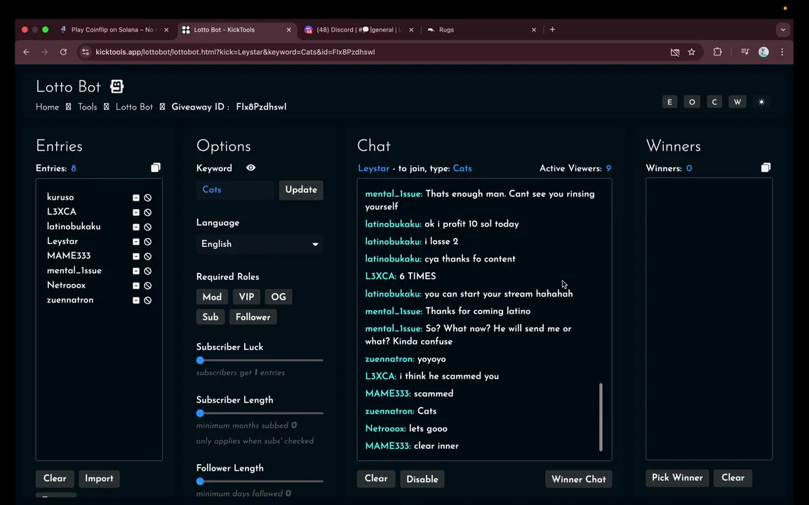This screenshot has height=505, width=809.
Task: Clear the chat
Action: coord(376,478)
